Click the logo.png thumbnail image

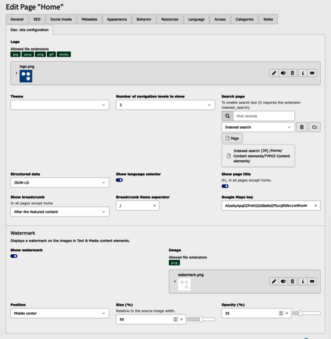click(26, 76)
